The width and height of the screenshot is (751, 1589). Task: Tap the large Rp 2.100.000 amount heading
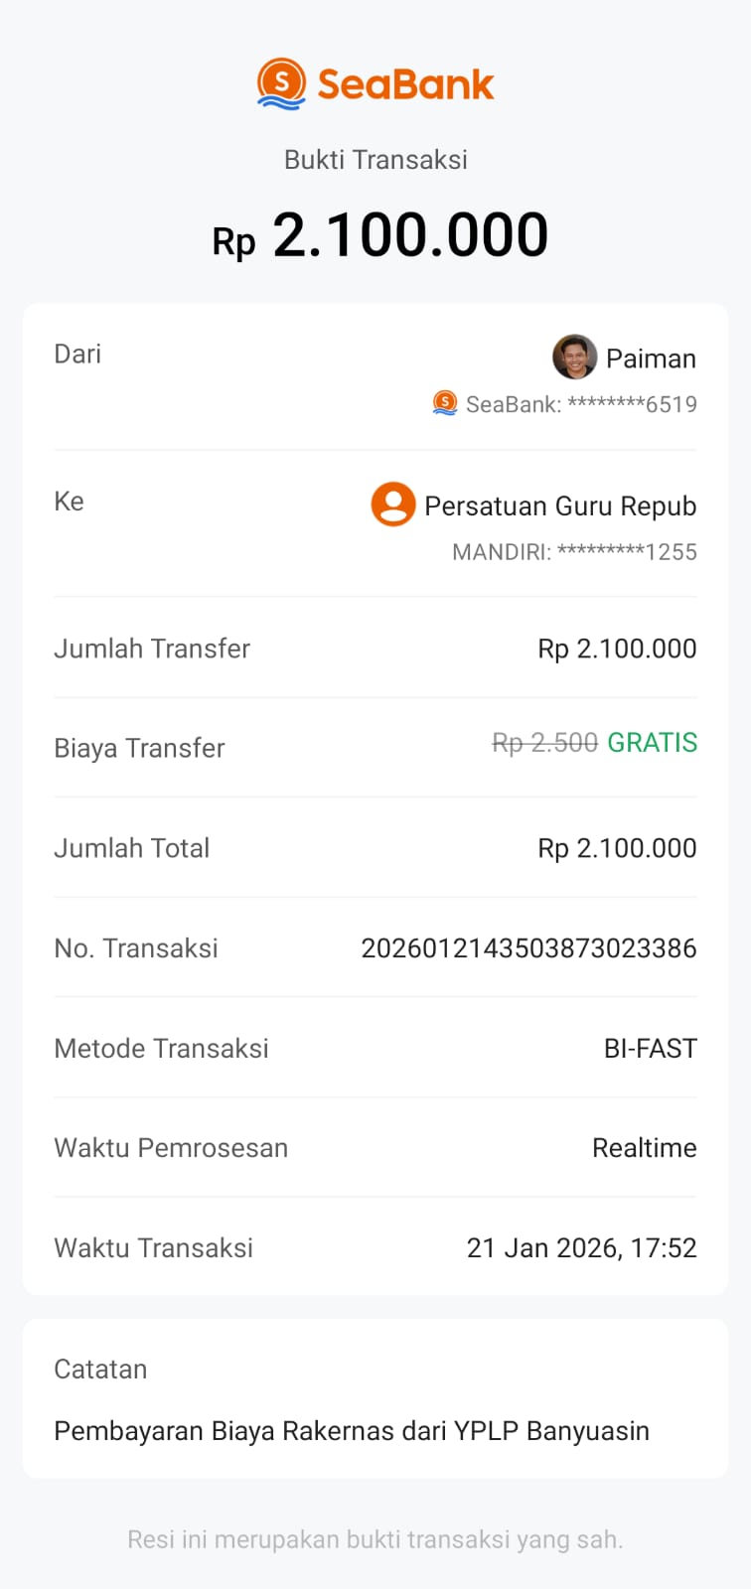(x=380, y=235)
